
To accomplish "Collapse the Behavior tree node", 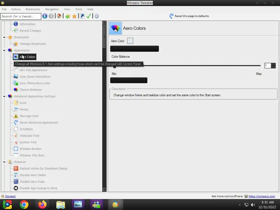I will coord(4,162).
